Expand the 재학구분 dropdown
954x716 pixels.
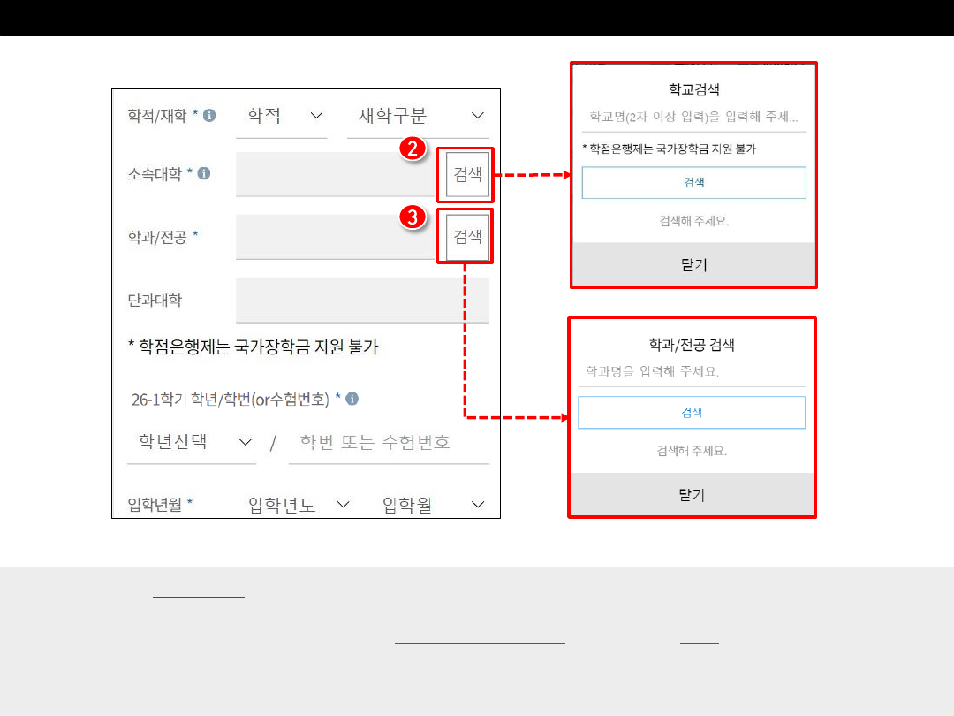pos(419,116)
